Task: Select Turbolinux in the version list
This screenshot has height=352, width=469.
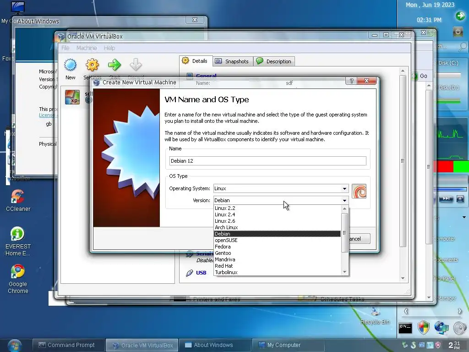Action: tap(277, 272)
